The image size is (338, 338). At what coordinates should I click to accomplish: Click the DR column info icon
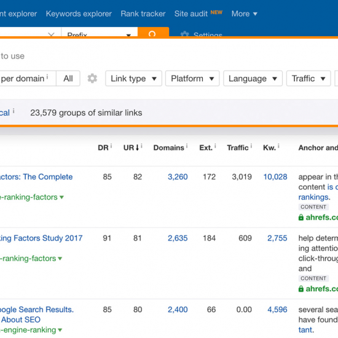point(111,146)
